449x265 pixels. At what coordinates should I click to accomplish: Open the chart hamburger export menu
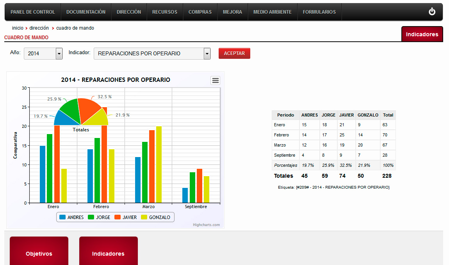[x=216, y=81]
